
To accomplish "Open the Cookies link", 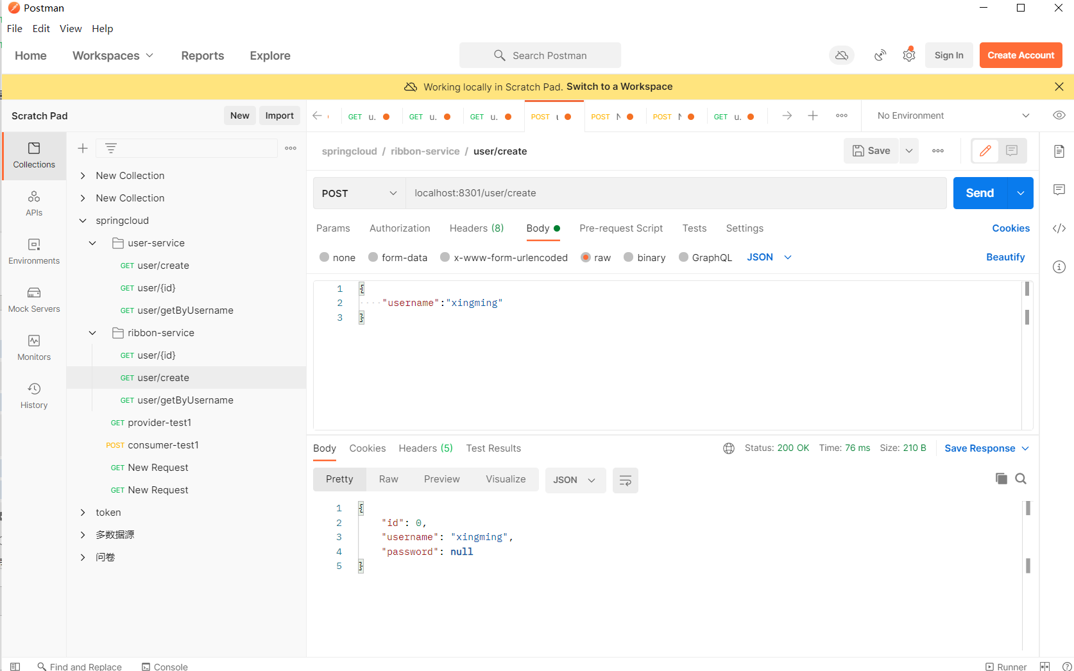I will coord(1011,228).
